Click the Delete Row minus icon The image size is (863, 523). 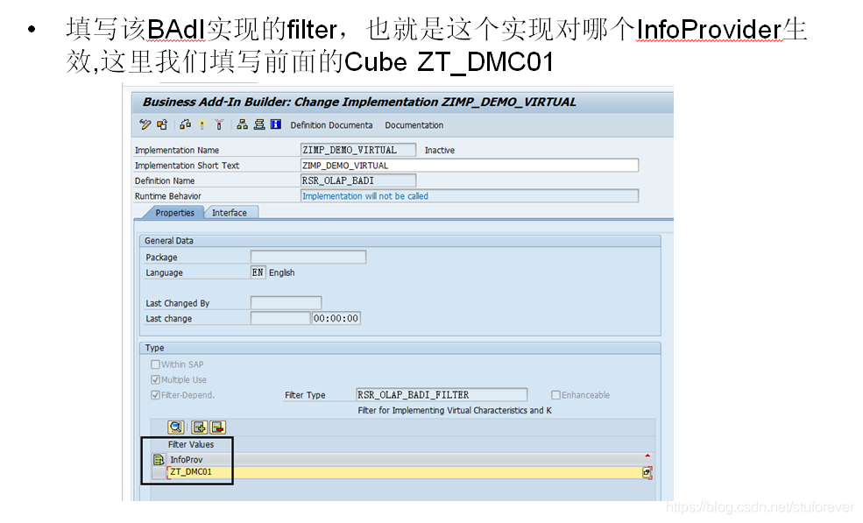click(217, 428)
